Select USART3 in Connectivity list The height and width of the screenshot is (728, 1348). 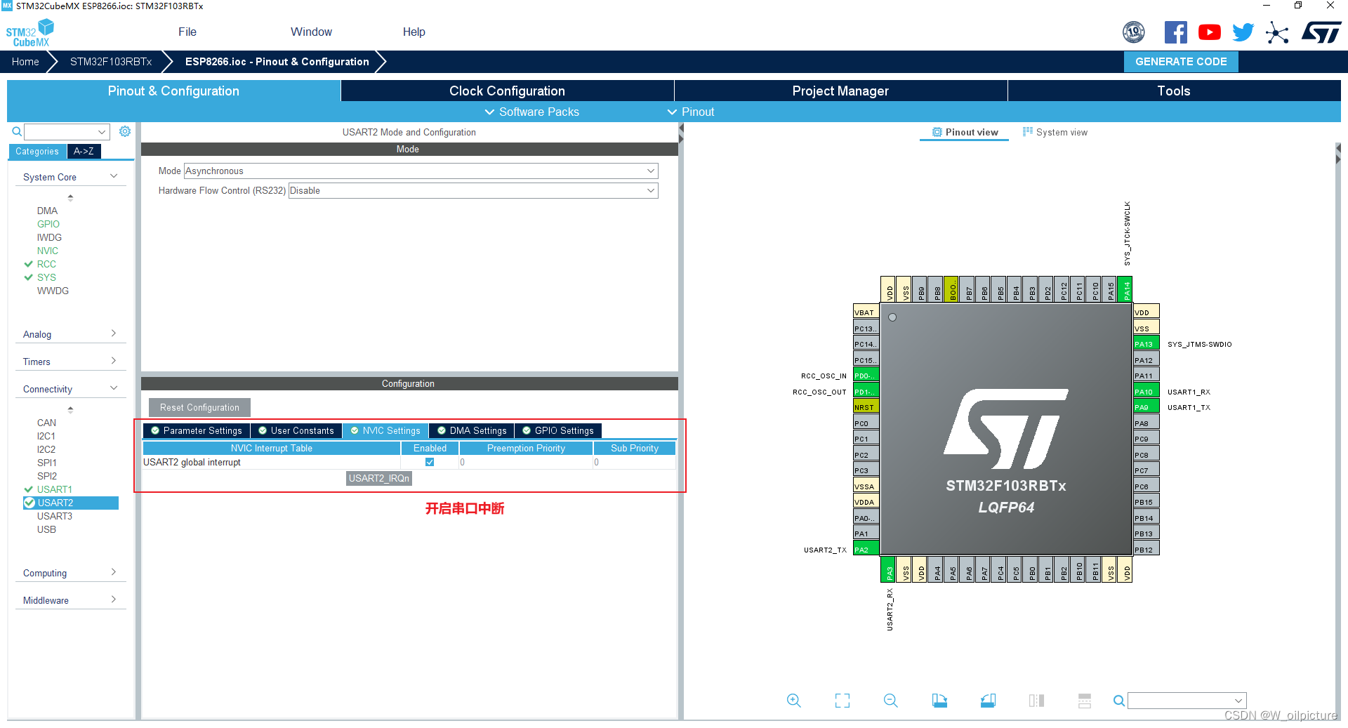(x=55, y=516)
